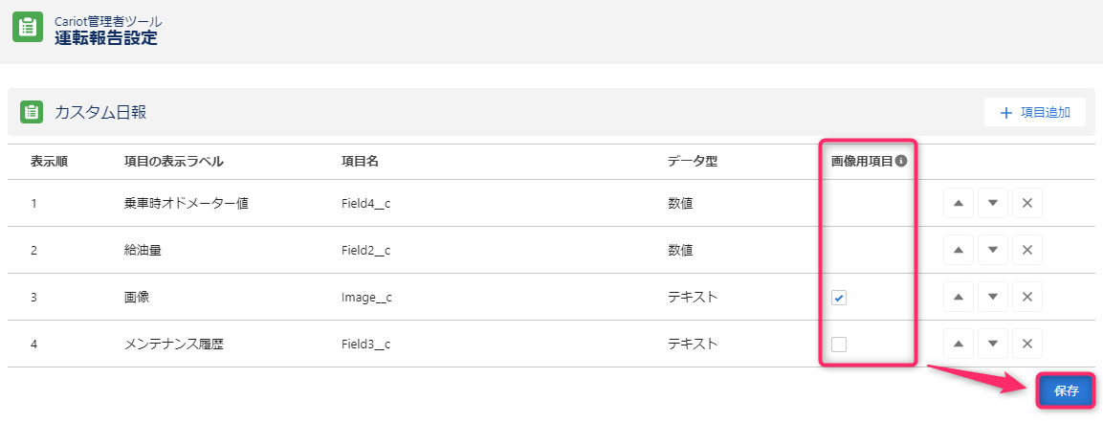
Task: Click the info icon beside 画像用項目
Action: (901, 161)
